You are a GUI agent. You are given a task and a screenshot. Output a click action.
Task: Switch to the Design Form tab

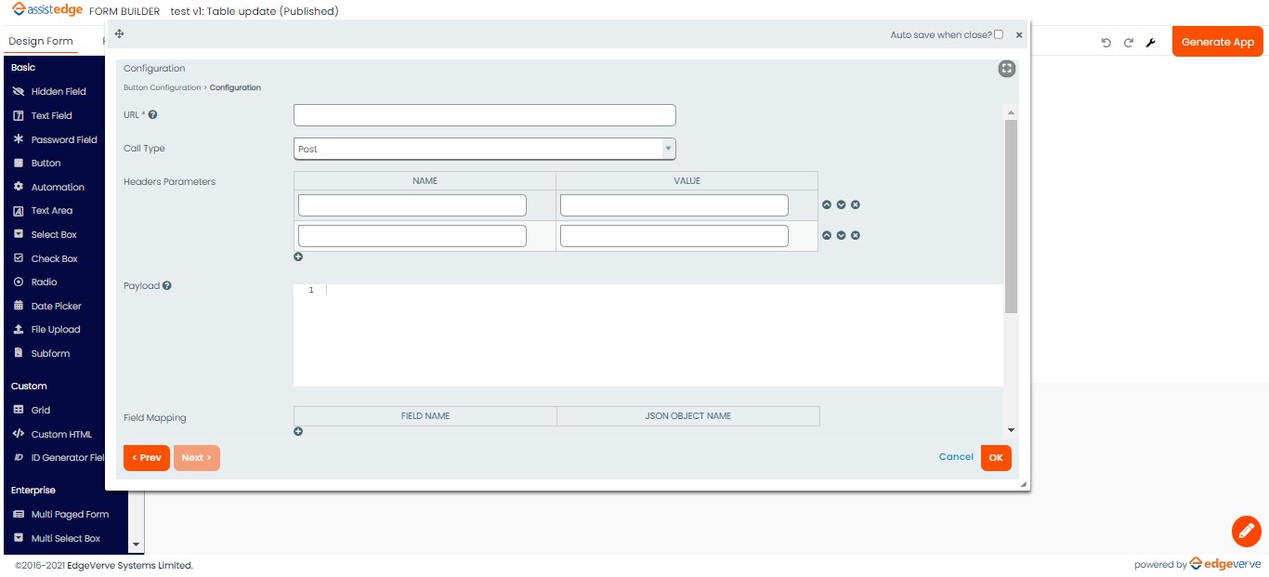[x=41, y=42]
